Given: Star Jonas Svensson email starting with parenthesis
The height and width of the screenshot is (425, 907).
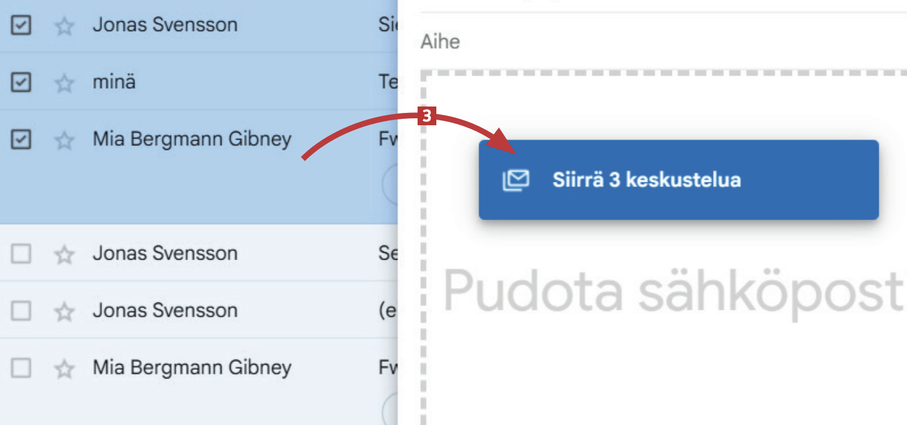Looking at the screenshot, I should pos(64,312).
